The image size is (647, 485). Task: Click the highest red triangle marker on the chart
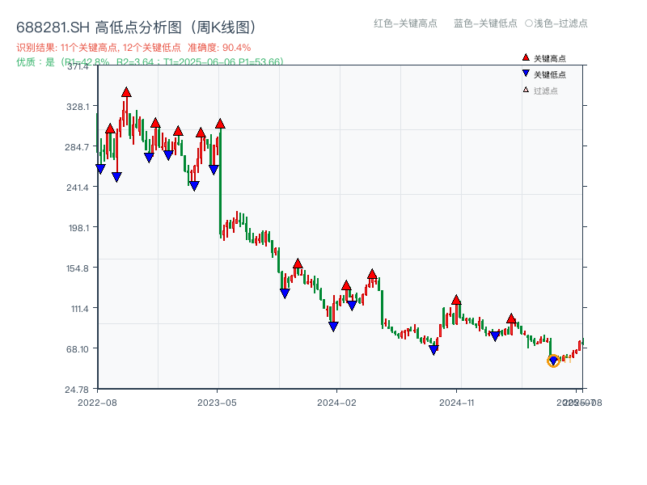[x=126, y=93]
